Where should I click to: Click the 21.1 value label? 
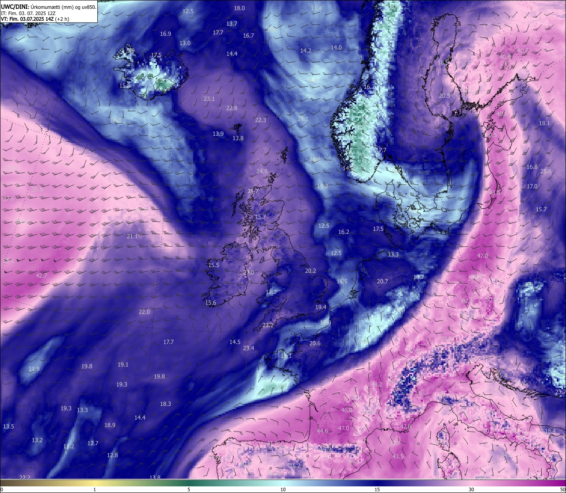coord(132,237)
